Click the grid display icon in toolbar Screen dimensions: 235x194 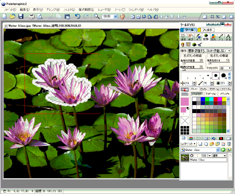pyautogui.click(x=212, y=17)
